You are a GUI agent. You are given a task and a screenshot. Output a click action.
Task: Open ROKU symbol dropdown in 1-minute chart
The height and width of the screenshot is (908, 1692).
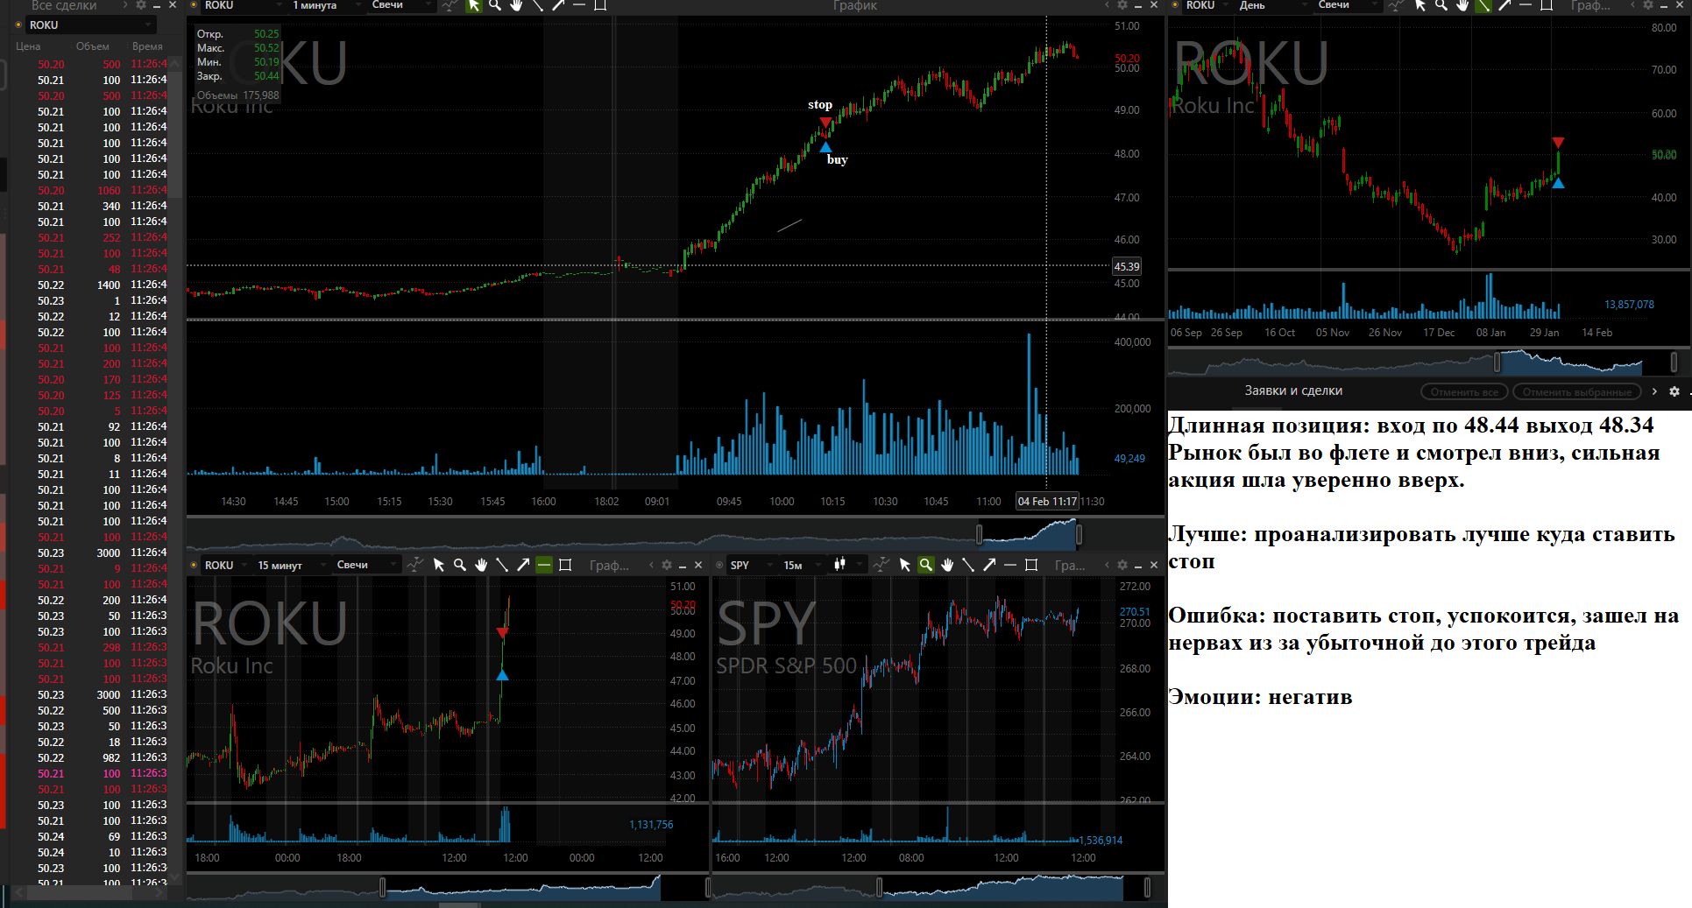(242, 5)
